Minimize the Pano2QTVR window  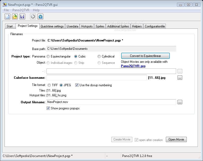(181, 5)
